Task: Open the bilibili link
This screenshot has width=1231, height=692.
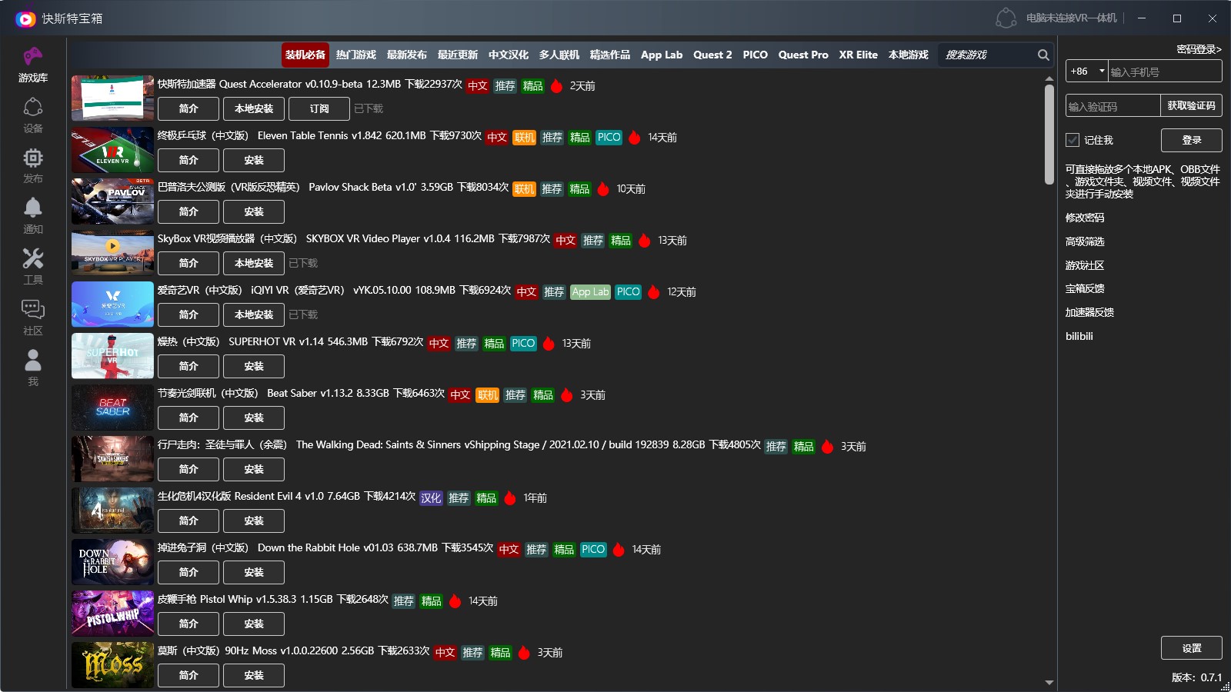Action: click(1079, 336)
